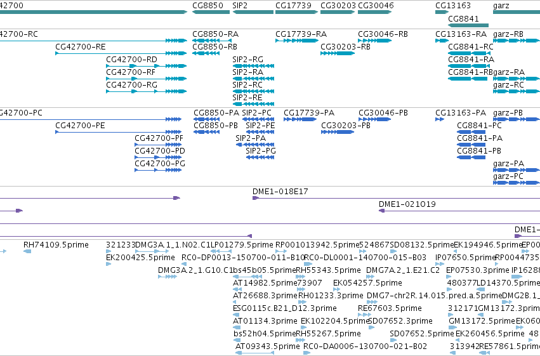The width and height of the screenshot is (540, 356).
Task: Click protein CG13163-PA
Action: pyautogui.click(x=440, y=119)
